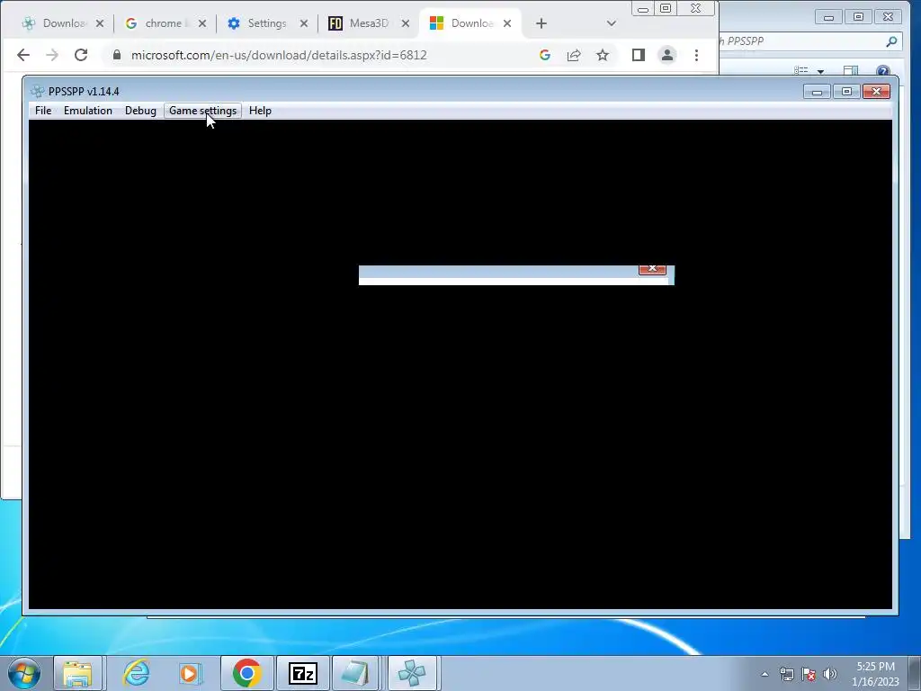Open the Windows Start menu
Screen dimensions: 921x691
24,673
